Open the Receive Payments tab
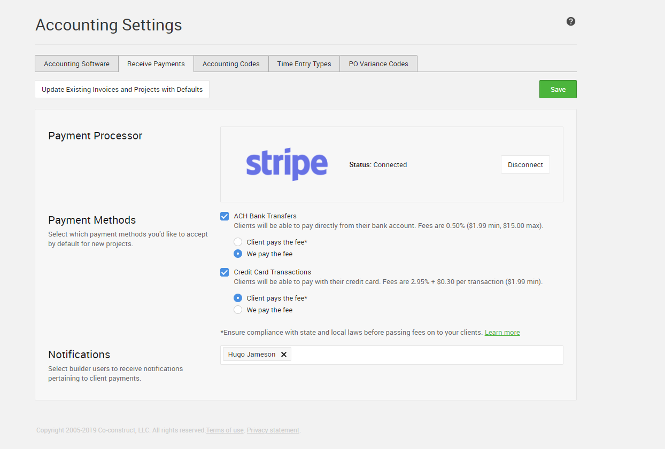The width and height of the screenshot is (665, 449). [x=156, y=64]
